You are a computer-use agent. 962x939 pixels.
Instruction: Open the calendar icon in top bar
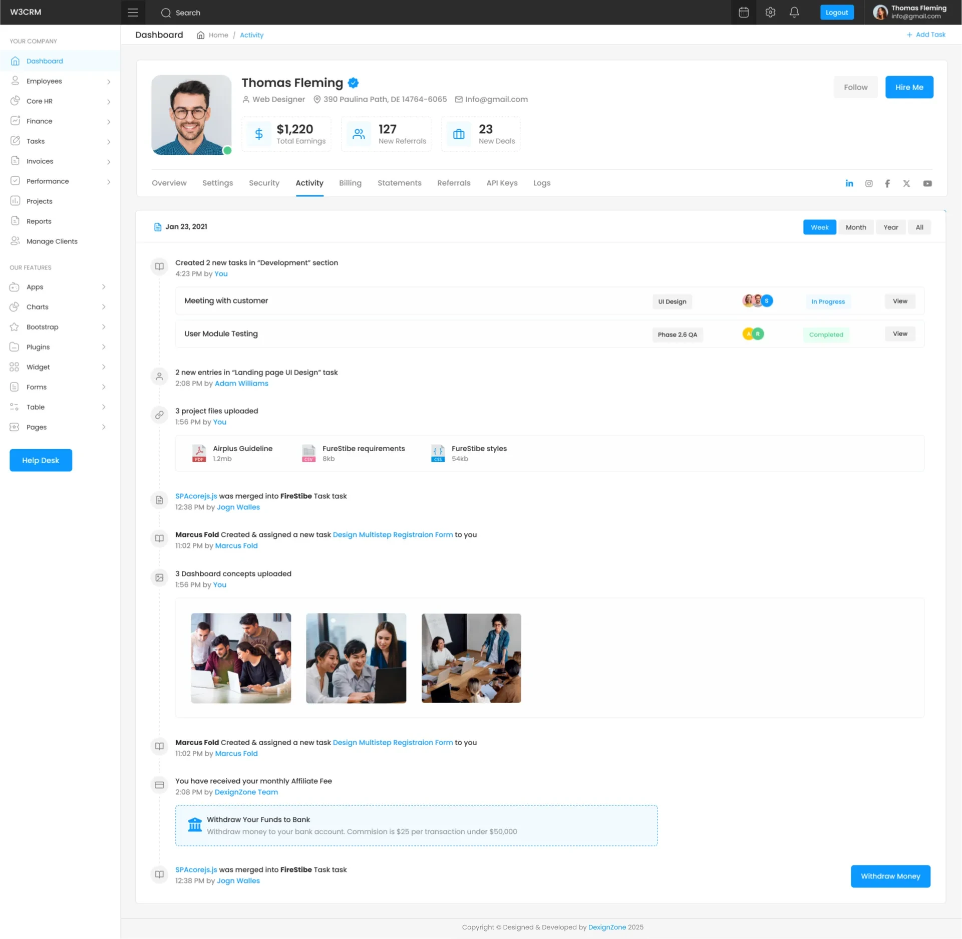point(744,13)
